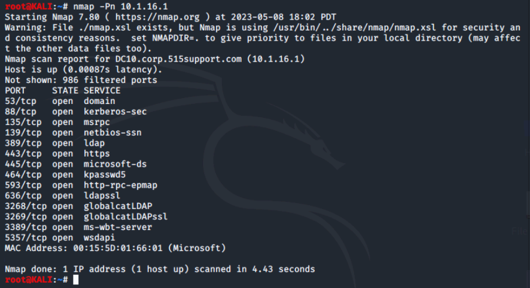Click the MAC Address 00:15:5D:01:66:01 text

pos(84,248)
